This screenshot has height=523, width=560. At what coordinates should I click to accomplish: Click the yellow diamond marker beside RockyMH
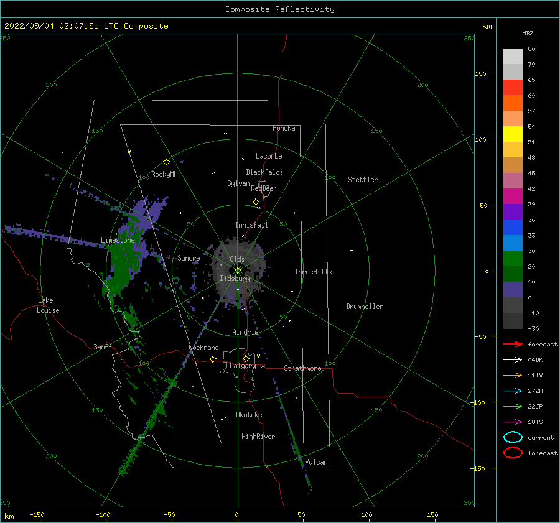tap(166, 162)
